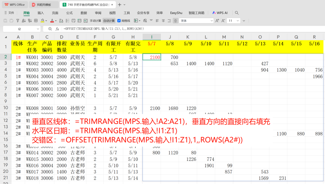Image resolution: width=325 pixels, height=184 pixels.
Task: Increase font size with A+ icon
Action: (x=217, y=21)
